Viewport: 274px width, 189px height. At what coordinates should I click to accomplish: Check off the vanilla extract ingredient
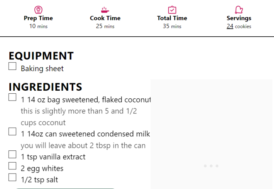12,154
